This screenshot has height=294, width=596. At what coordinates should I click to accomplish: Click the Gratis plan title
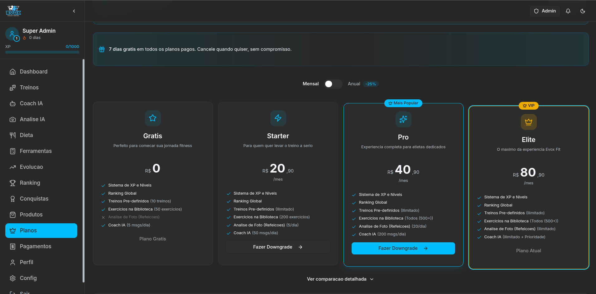(153, 136)
